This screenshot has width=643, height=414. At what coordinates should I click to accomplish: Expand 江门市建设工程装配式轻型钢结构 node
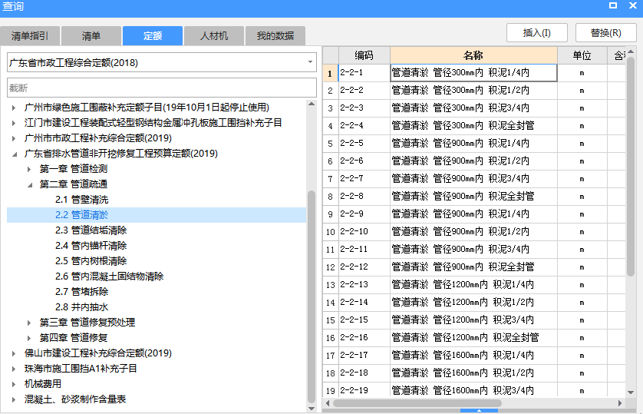[14, 123]
